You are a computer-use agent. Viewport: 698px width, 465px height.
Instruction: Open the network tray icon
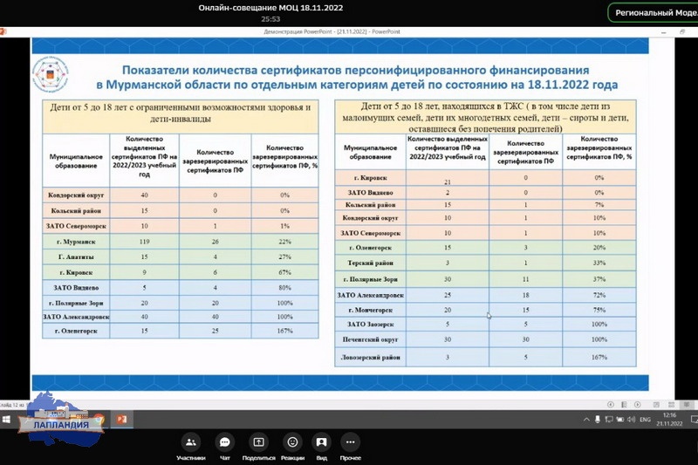click(608, 420)
